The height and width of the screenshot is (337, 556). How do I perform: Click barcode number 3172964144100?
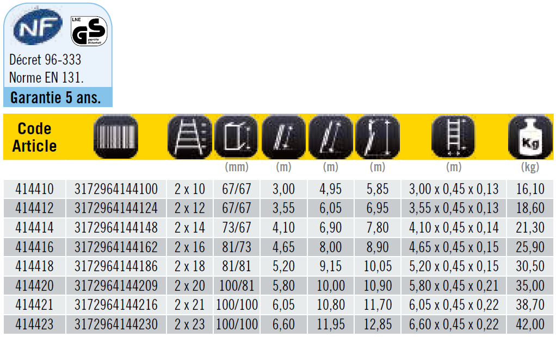click(x=116, y=189)
